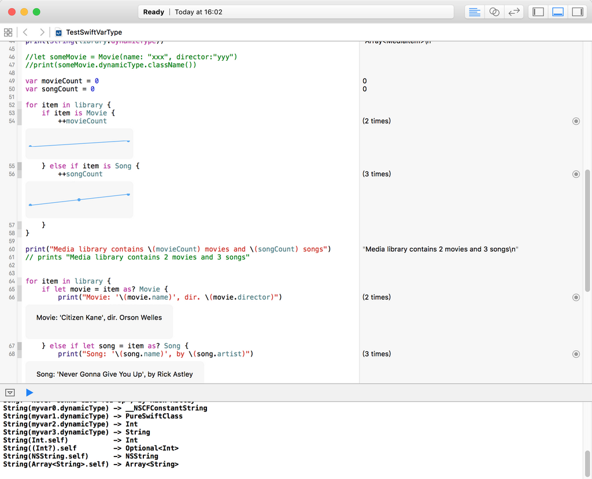Toggle inline result for ++movieCount line
Image resolution: width=592 pixels, height=479 pixels.
576,121
